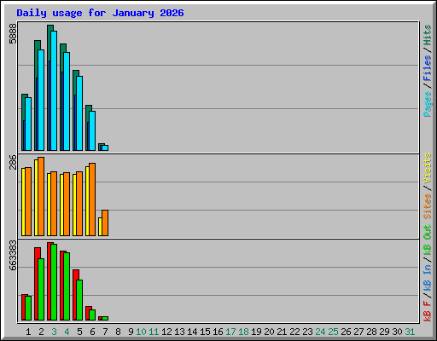This screenshot has width=437, height=341.
Task: Click day 13 on the x-axis
Action: coord(179,332)
